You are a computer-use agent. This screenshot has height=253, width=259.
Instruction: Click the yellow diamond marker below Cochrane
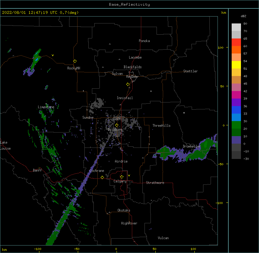click(102, 177)
